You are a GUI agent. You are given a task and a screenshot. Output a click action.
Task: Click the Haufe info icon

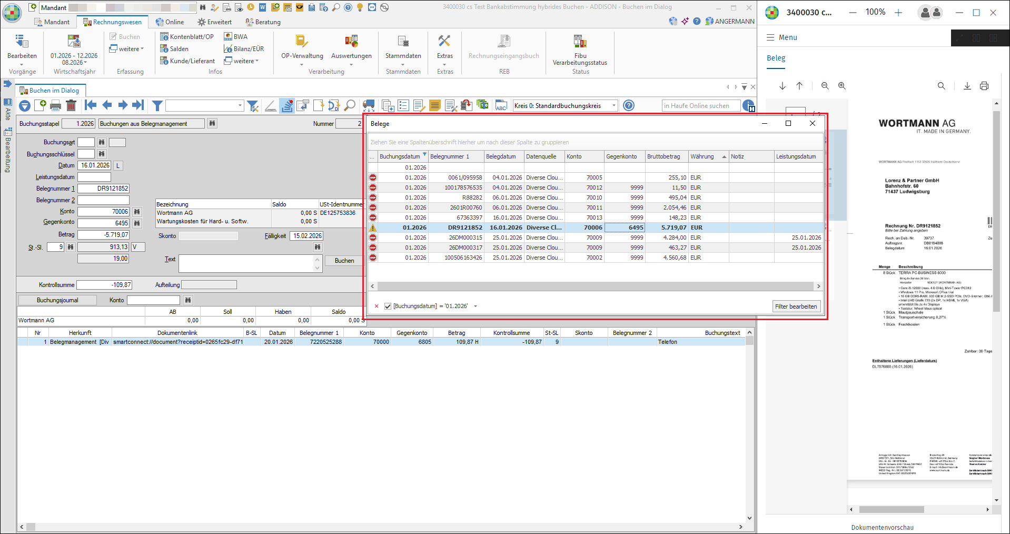click(749, 106)
